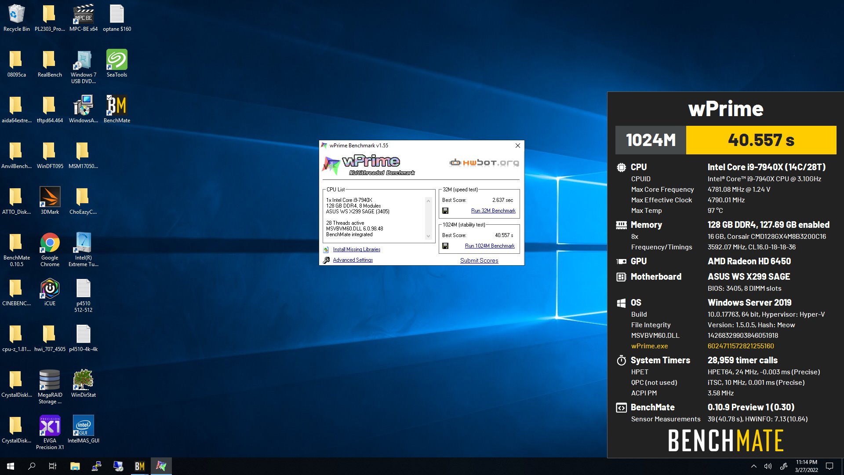844x475 pixels.
Task: Open Windows 7 USB DVD tool shortcut
Action: (84, 67)
